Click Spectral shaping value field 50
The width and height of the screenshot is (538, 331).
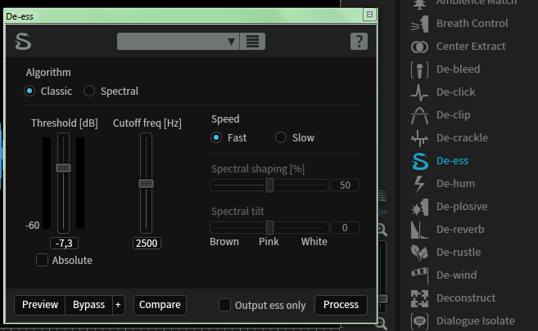coord(345,186)
